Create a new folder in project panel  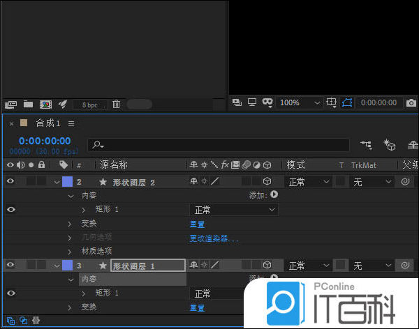click(28, 104)
